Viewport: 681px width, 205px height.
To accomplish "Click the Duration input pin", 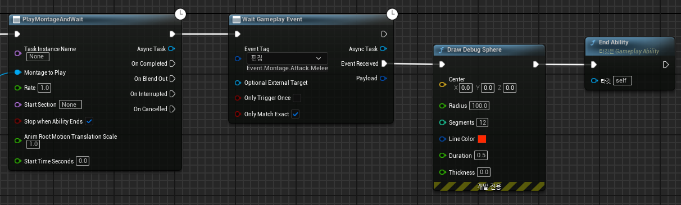I will point(442,155).
